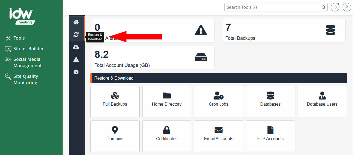Open the Tools menu item
Image resolution: width=353 pixels, height=155 pixels.
click(x=19, y=38)
